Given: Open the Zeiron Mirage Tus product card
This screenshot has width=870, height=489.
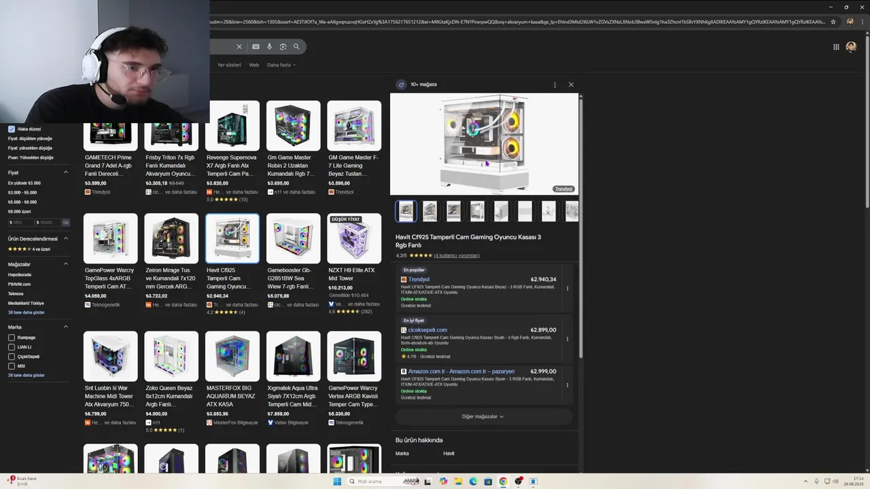Looking at the screenshot, I should point(171,261).
